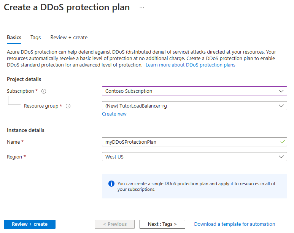This screenshot has height=233, width=294.
Task: Click the Create a DDoS protection plan title
Action: pyautogui.click(x=67, y=8)
